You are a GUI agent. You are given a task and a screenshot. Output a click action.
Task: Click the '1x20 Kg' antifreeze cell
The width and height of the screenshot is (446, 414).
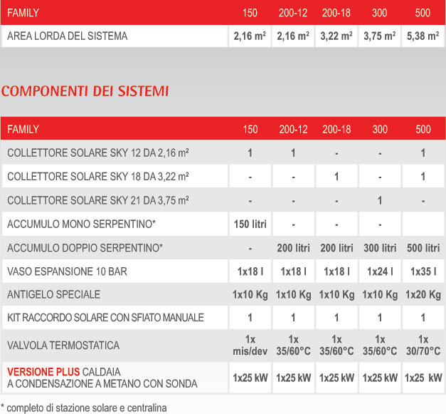(x=423, y=294)
